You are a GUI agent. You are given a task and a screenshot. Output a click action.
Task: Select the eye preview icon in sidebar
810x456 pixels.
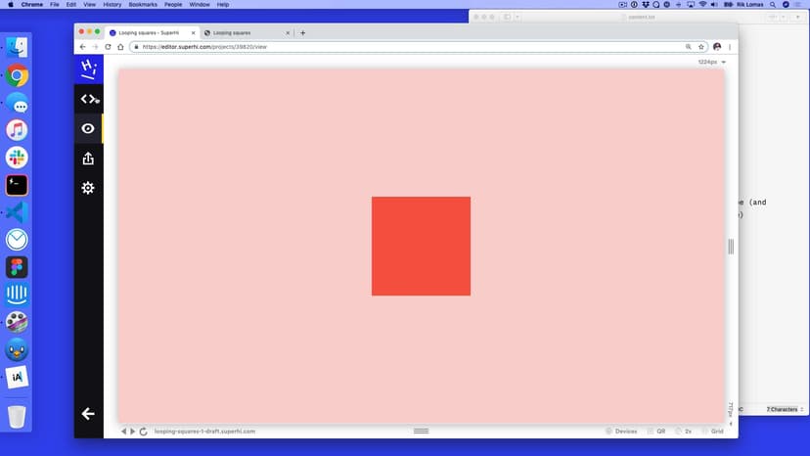(x=88, y=128)
